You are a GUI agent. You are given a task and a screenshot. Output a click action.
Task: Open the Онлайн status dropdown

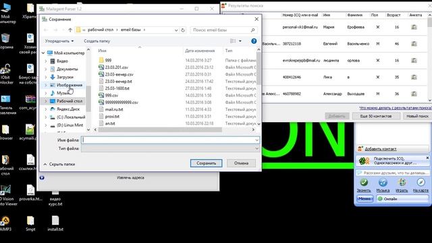coord(402,198)
